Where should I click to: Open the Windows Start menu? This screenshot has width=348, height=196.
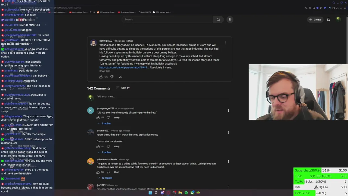(x=150, y=193)
